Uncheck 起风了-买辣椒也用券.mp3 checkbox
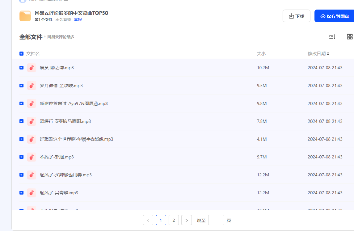This screenshot has height=231, width=354. pos(21,175)
